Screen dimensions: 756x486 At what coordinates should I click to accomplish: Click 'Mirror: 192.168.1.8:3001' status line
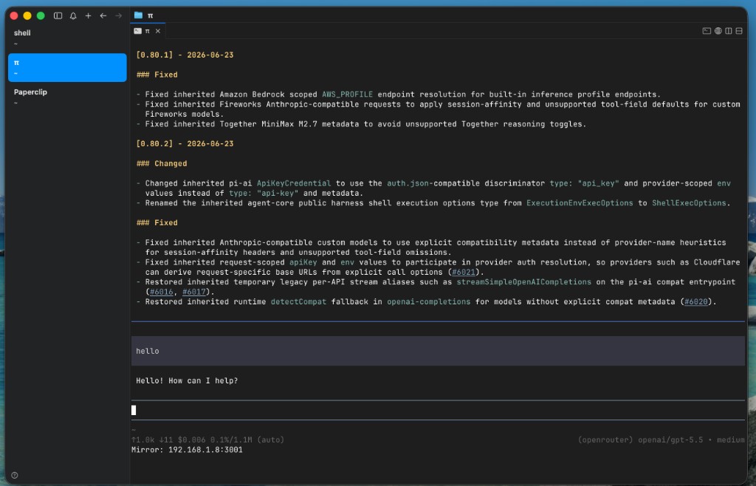[187, 450]
